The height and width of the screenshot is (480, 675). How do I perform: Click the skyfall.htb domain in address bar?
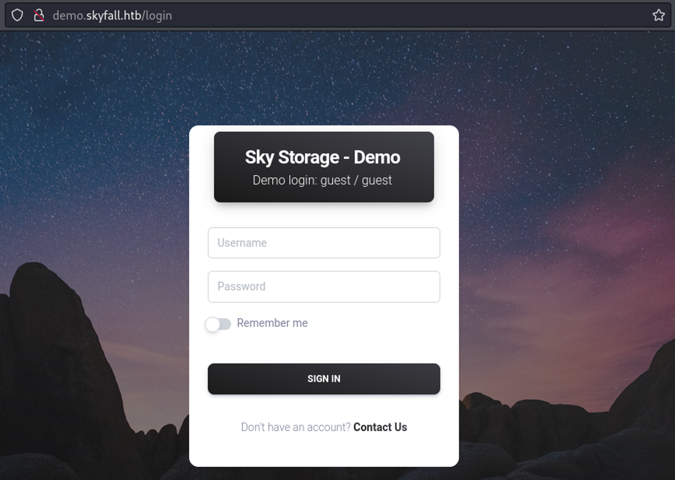click(x=114, y=16)
